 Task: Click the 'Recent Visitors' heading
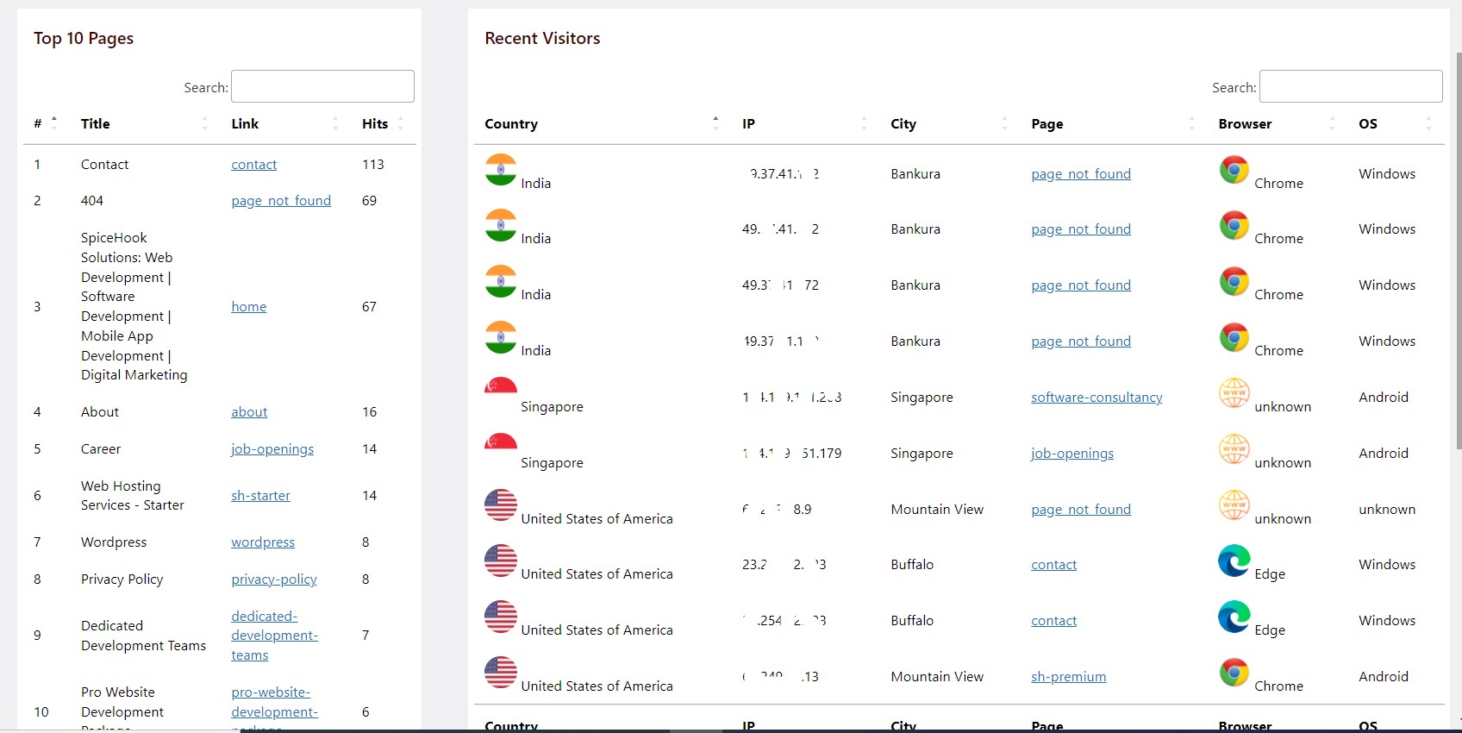tap(542, 38)
